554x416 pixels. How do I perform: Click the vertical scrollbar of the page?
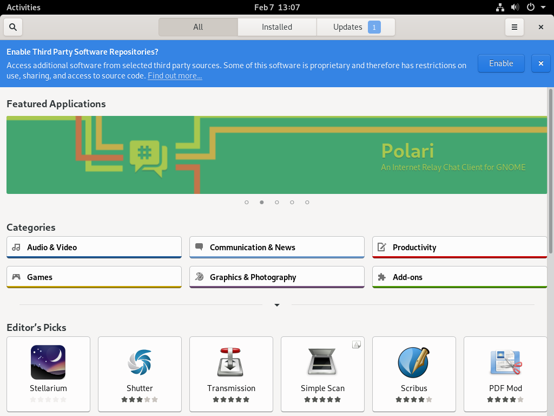pyautogui.click(x=550, y=172)
